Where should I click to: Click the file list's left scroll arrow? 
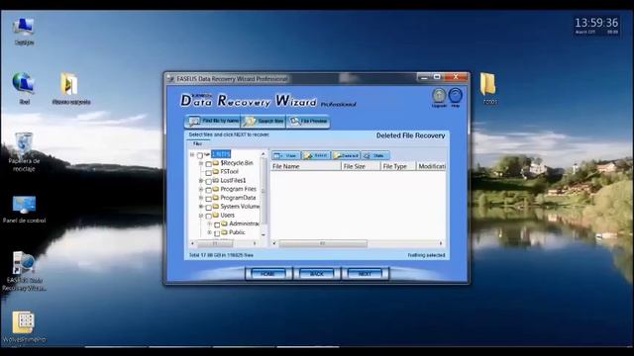point(274,243)
